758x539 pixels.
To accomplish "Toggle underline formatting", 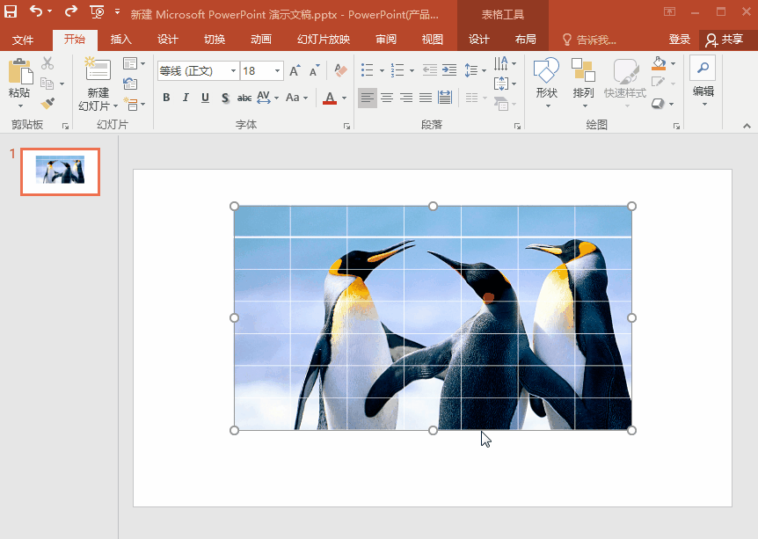I will coord(205,98).
